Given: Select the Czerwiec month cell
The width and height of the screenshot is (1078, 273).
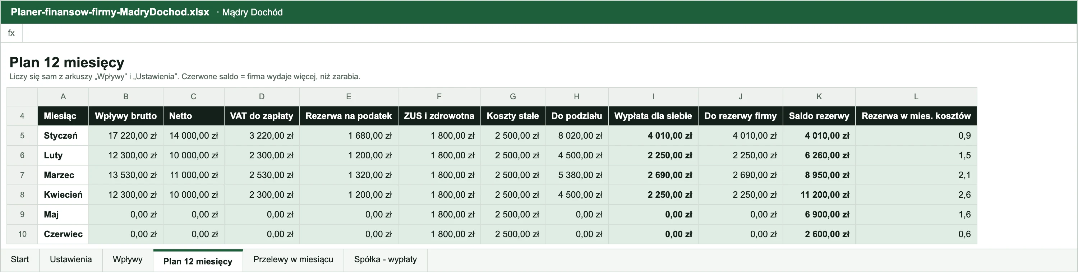Looking at the screenshot, I should pyautogui.click(x=63, y=234).
